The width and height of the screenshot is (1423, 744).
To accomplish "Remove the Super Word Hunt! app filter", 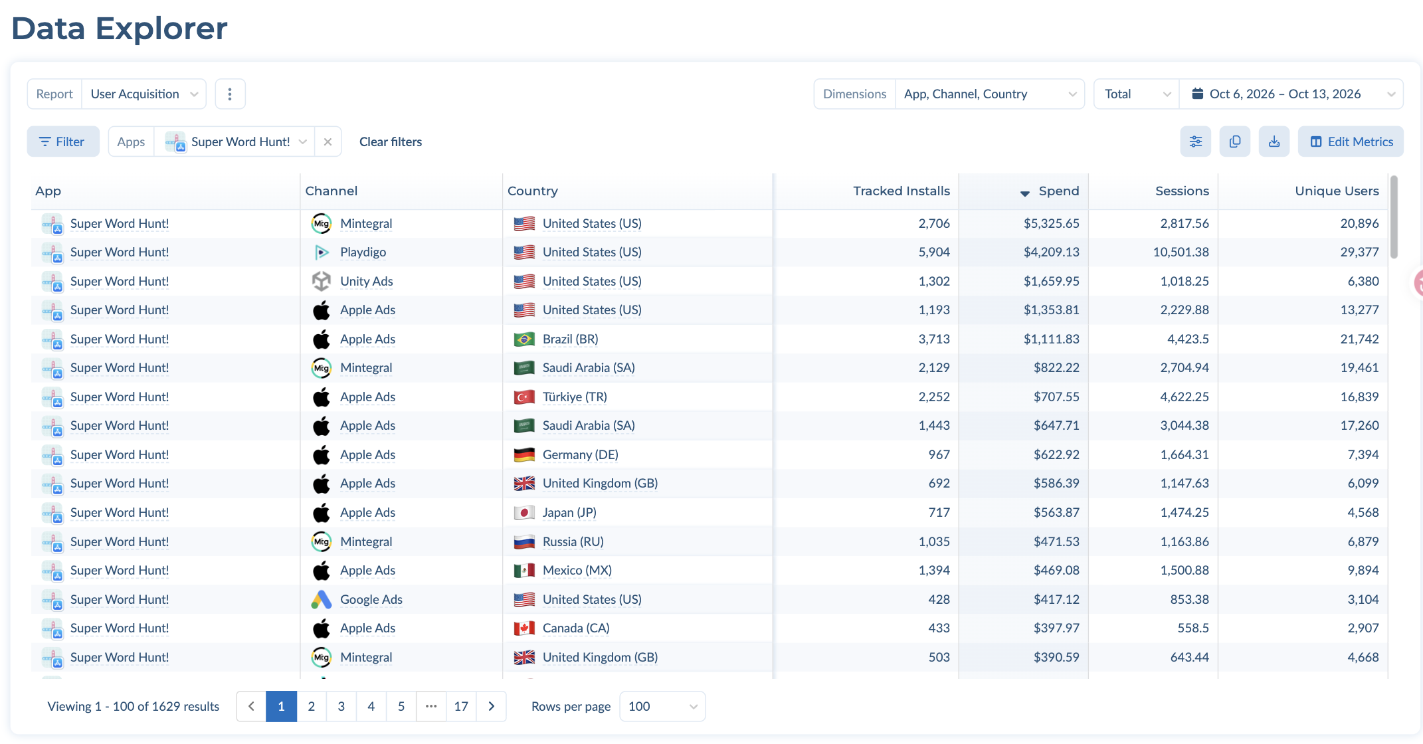I will (328, 141).
